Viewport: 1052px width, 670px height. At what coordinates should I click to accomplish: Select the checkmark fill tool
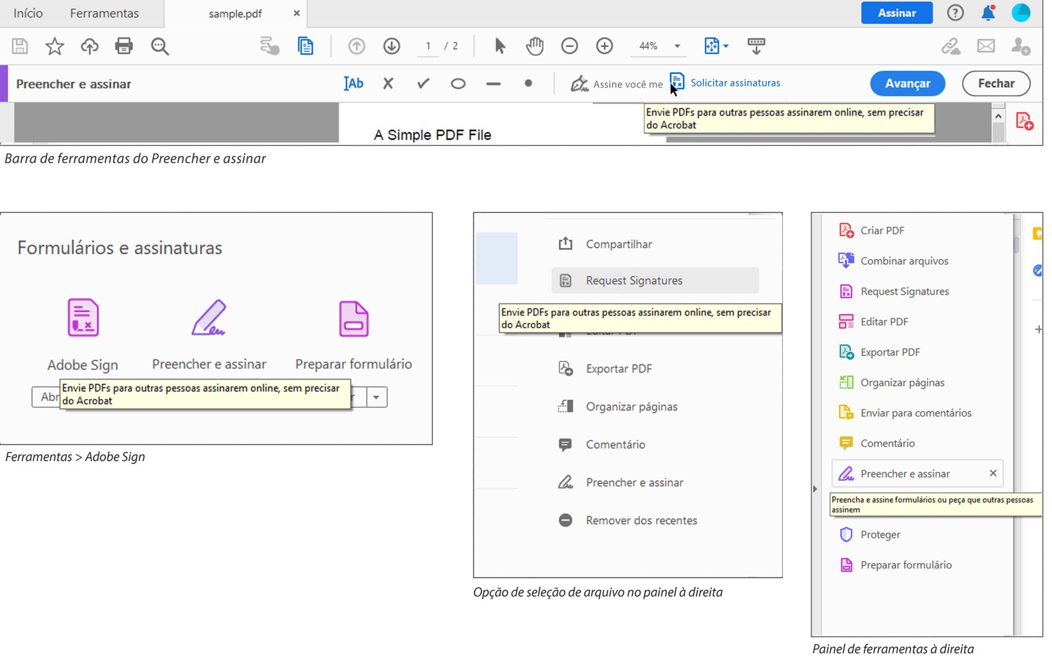pos(423,83)
